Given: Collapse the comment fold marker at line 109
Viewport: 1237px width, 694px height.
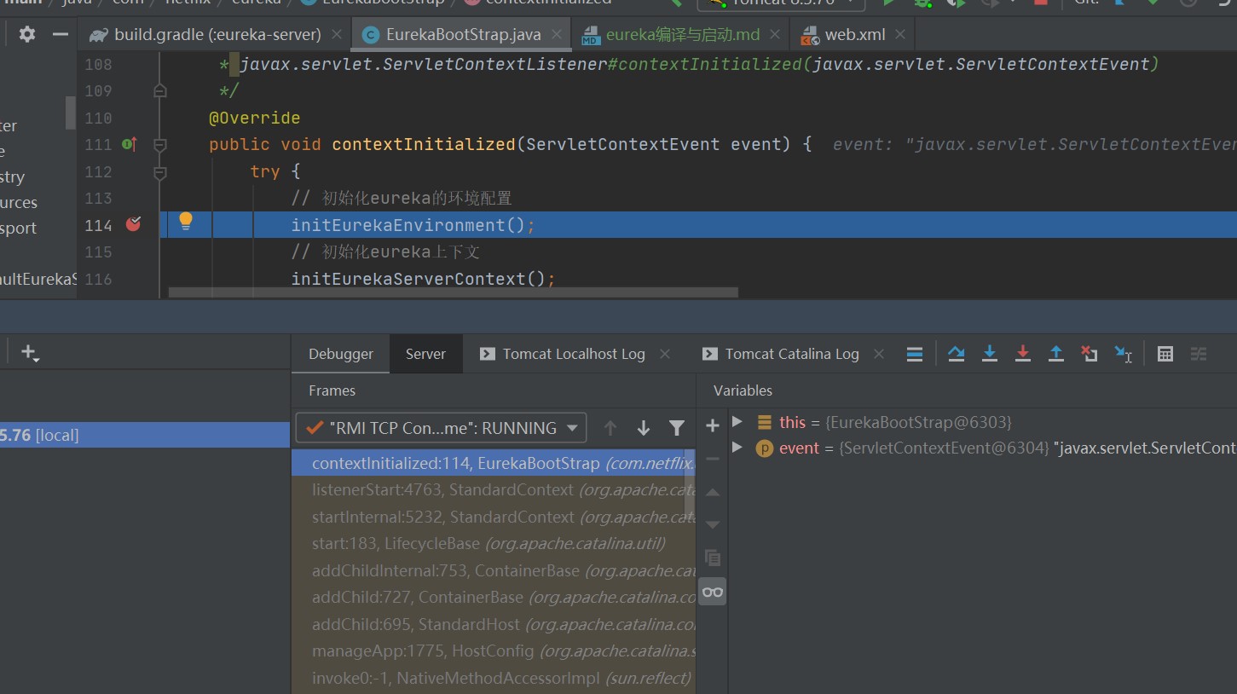Looking at the screenshot, I should tap(159, 90).
